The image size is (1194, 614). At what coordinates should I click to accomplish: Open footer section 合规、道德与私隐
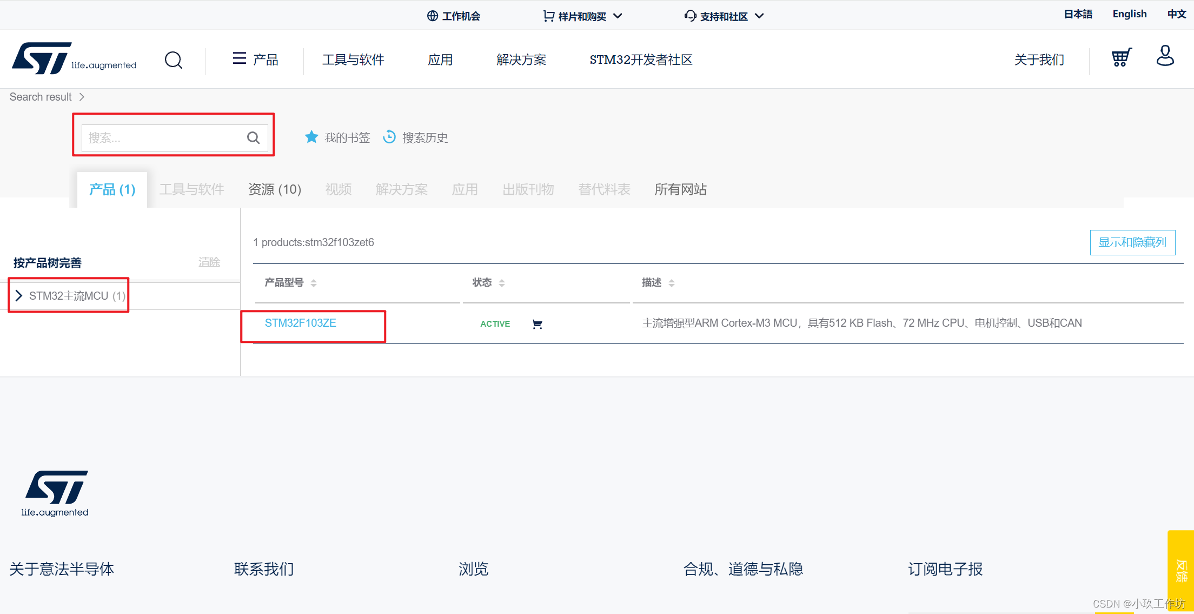[x=743, y=569]
